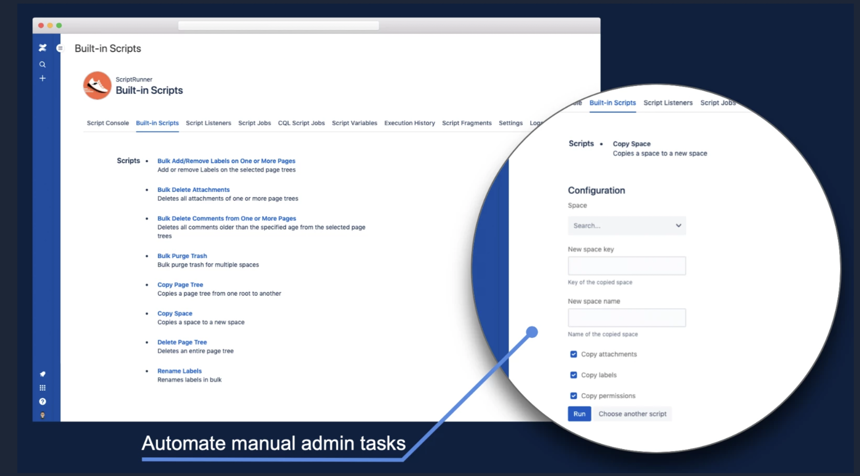Open the Execution History tab

[410, 123]
